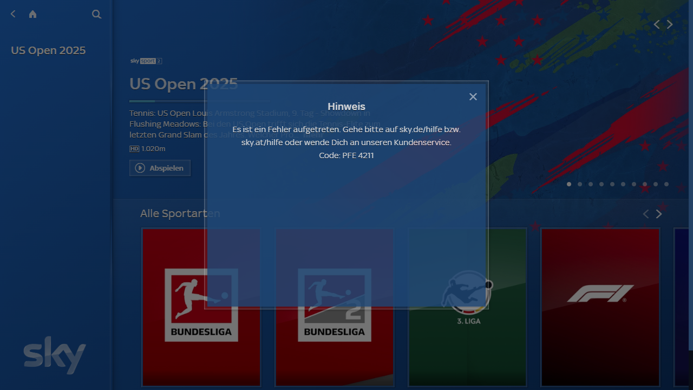Screen dimensions: 693x390
Task: Activate the last pagination dot
Action: [x=666, y=184]
